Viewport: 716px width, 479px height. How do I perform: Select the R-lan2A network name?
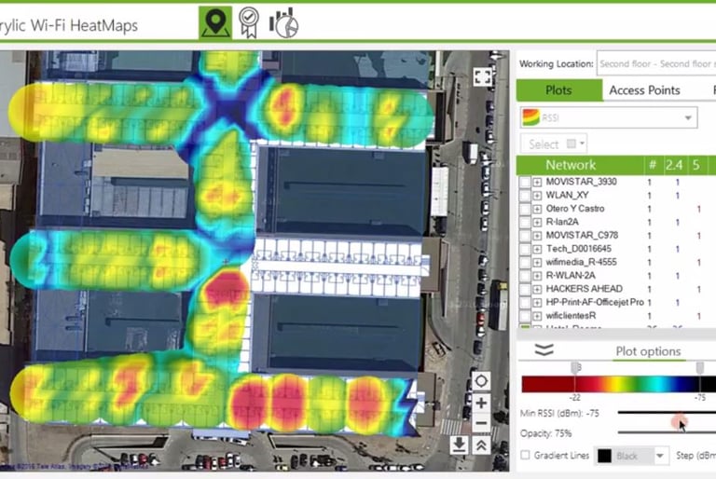click(x=562, y=222)
